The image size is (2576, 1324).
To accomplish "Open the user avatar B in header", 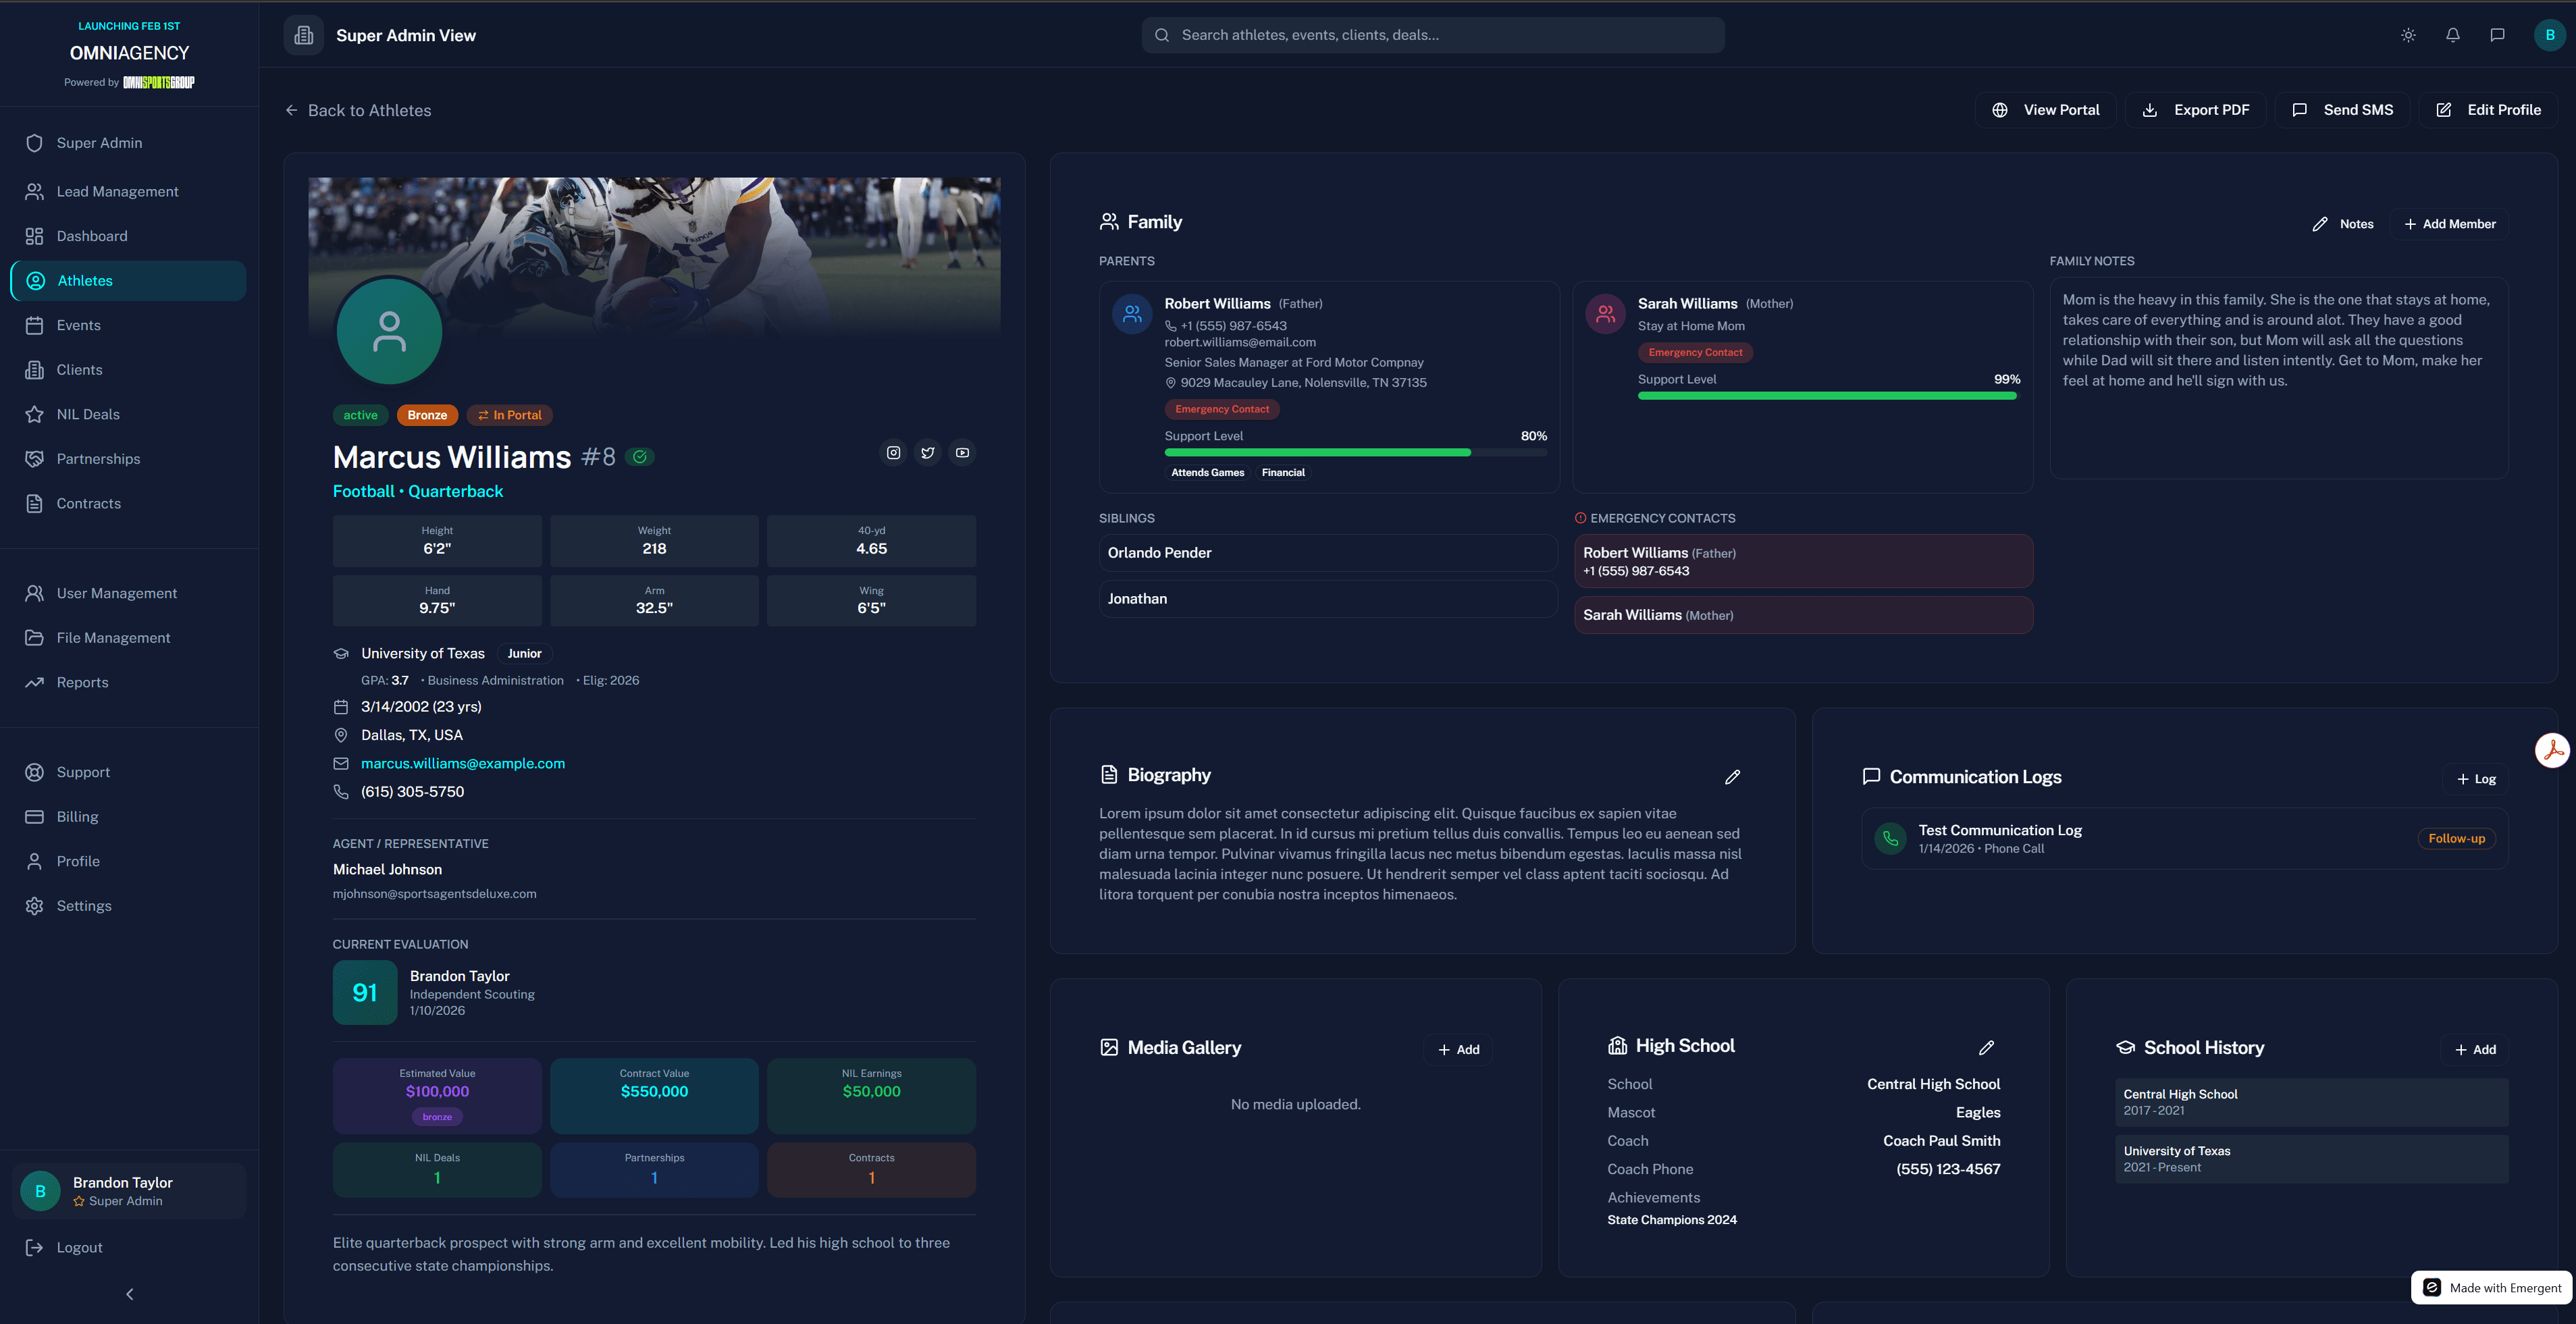I will [x=2550, y=35].
